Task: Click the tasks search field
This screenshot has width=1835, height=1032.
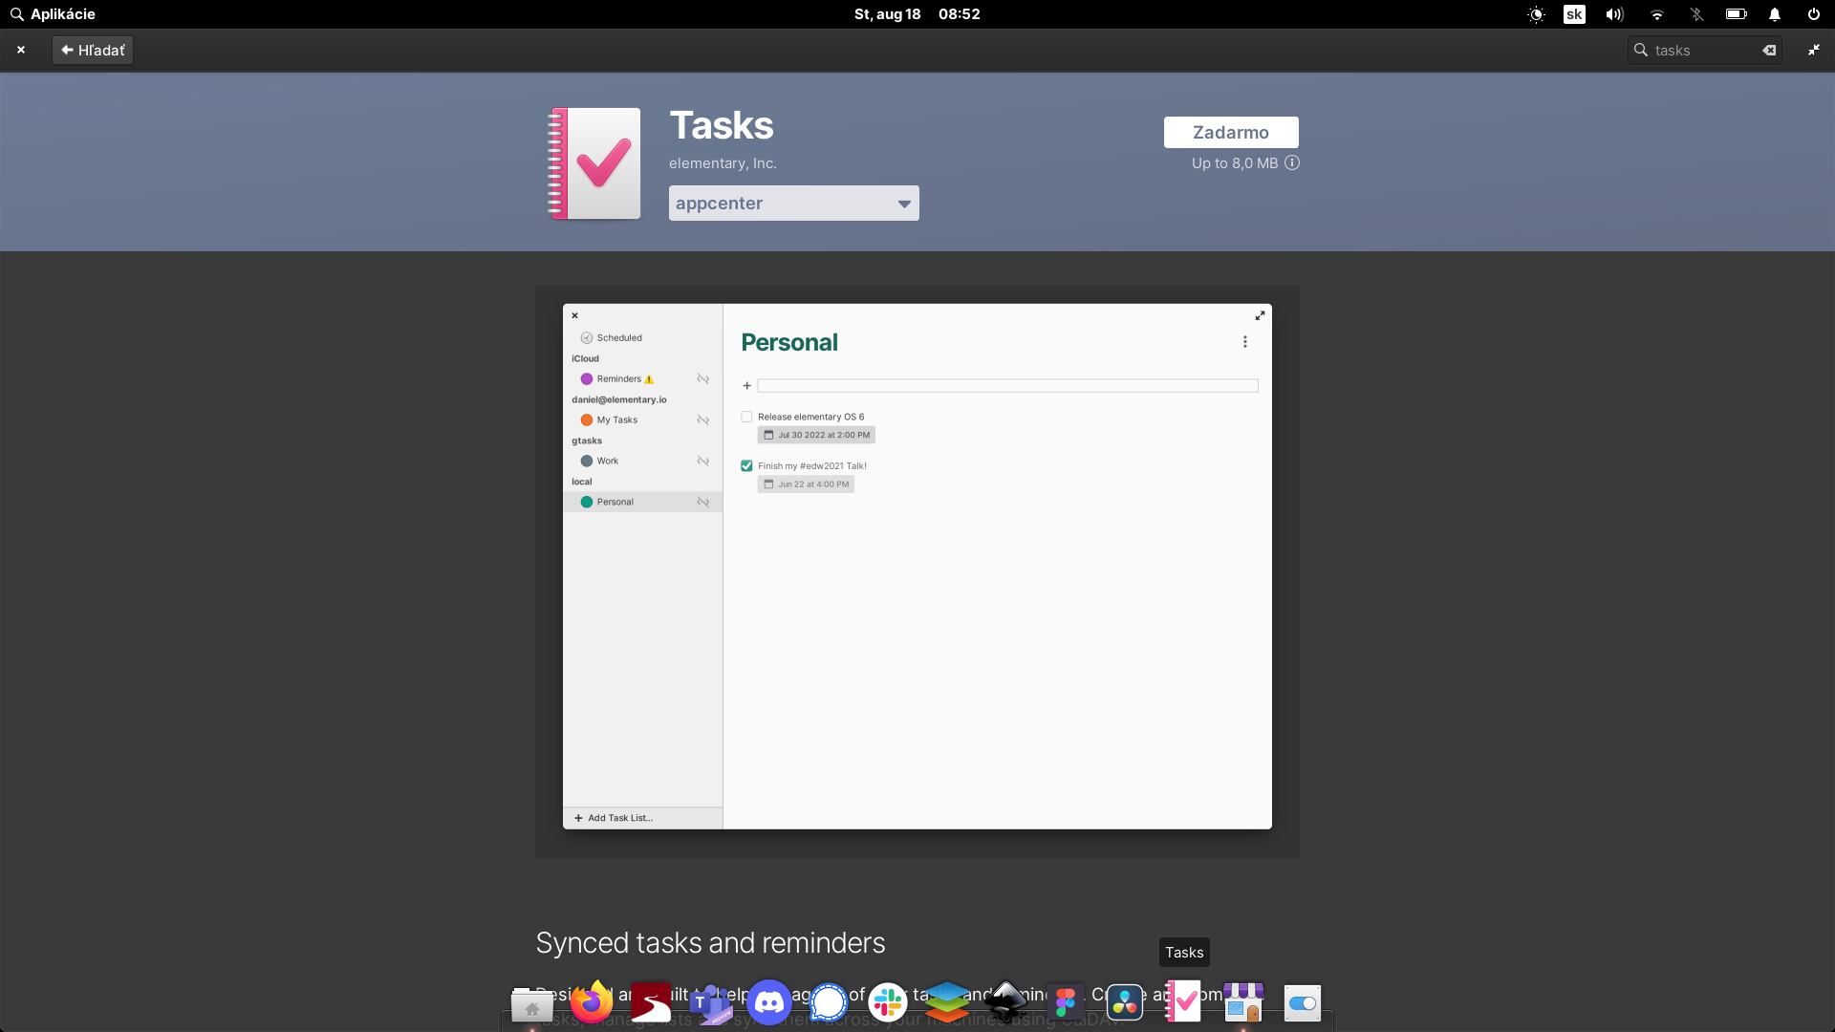Action: [1704, 50]
